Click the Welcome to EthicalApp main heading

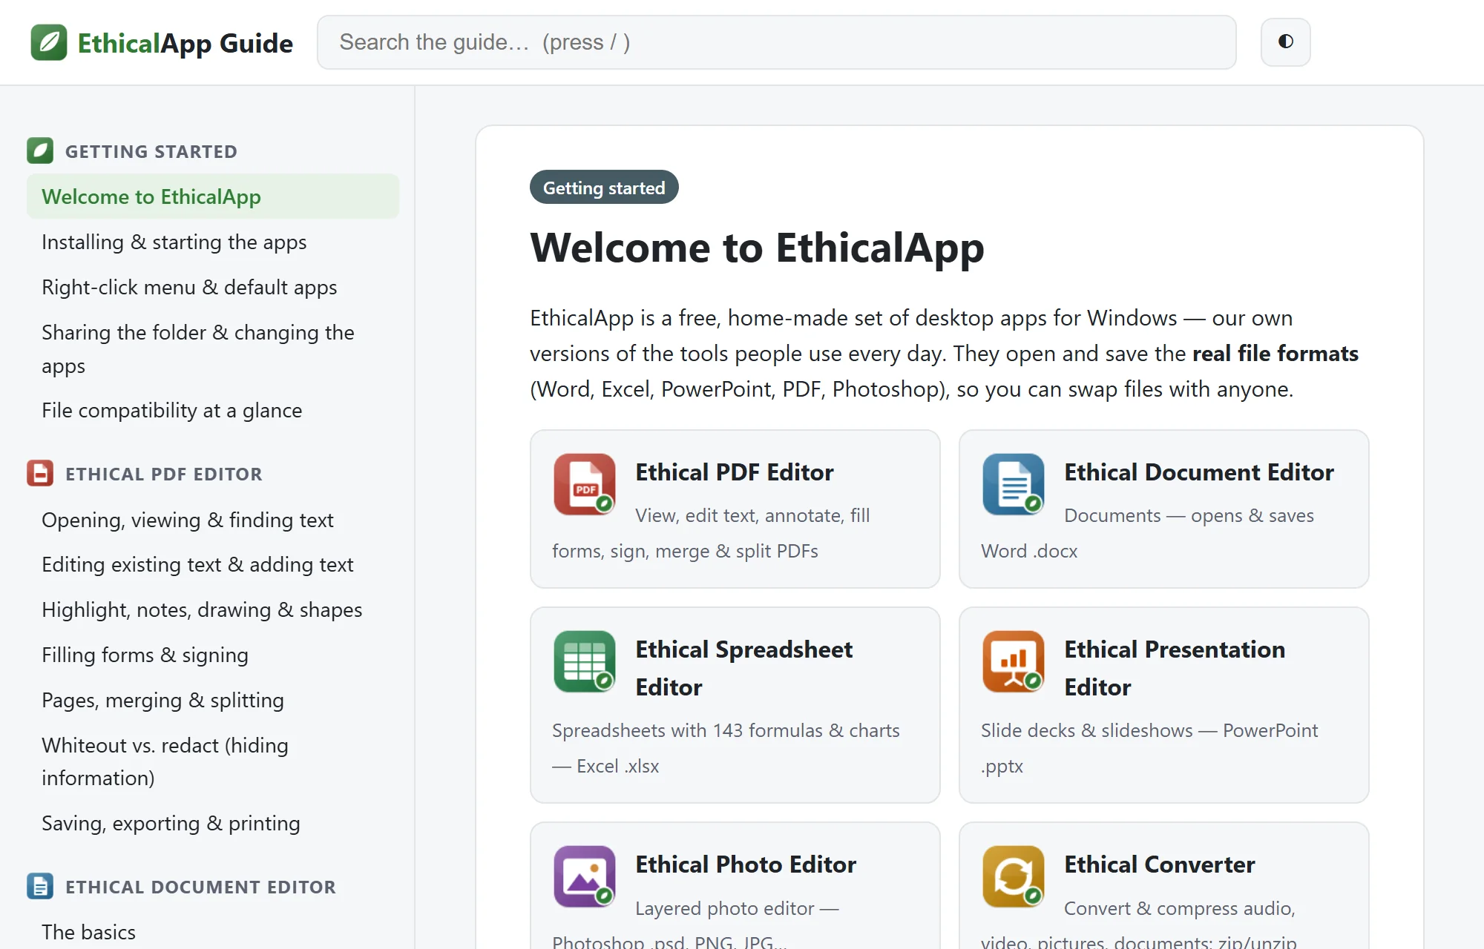click(x=757, y=247)
